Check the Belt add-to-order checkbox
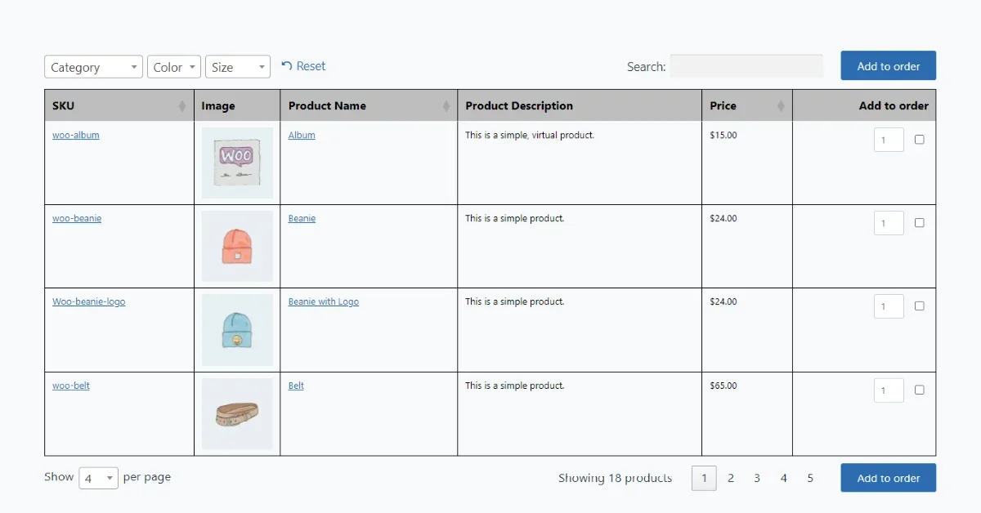981x513 pixels. point(919,390)
